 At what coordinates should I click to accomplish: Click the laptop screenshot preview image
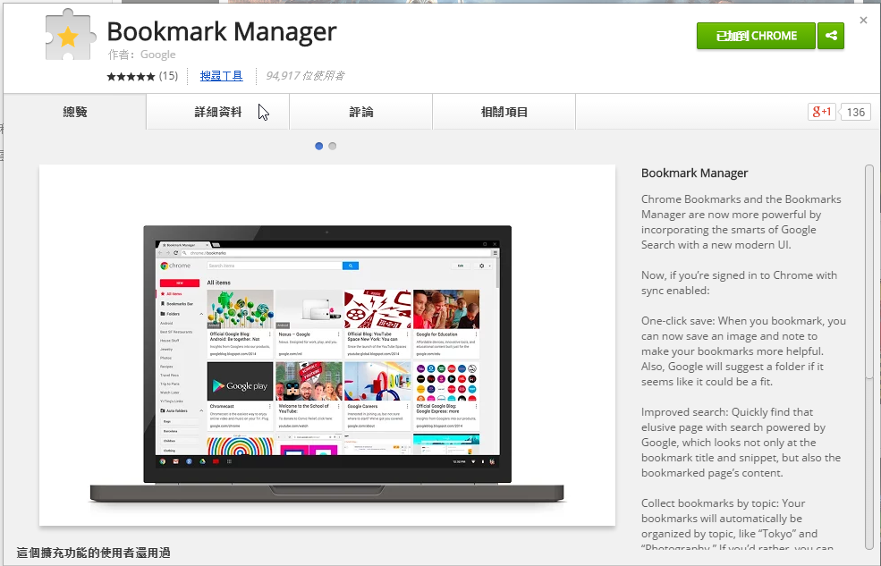point(327,345)
